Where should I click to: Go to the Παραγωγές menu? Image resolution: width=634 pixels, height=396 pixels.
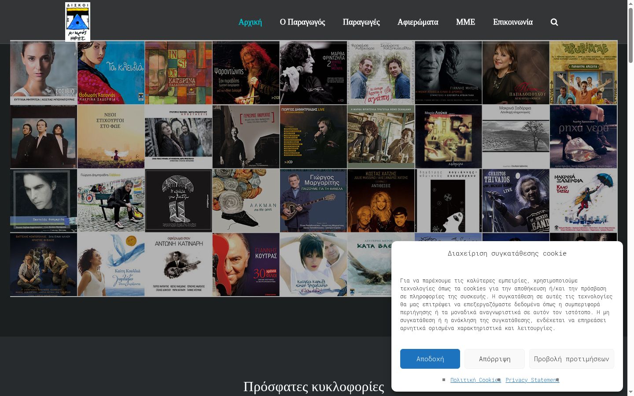tap(361, 22)
